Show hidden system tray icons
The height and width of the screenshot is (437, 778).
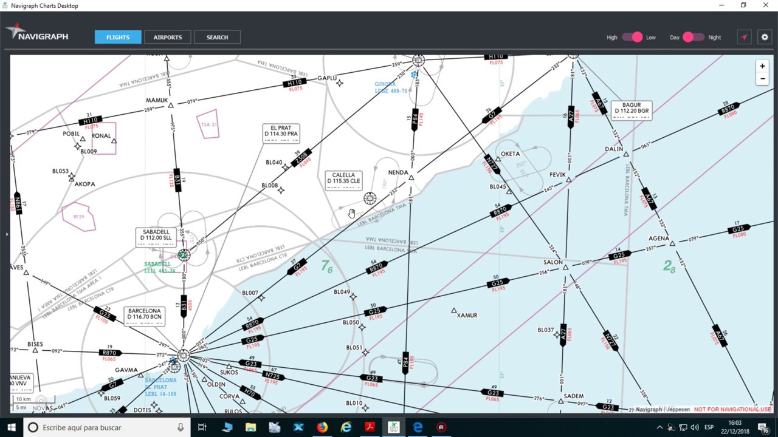tap(659, 428)
